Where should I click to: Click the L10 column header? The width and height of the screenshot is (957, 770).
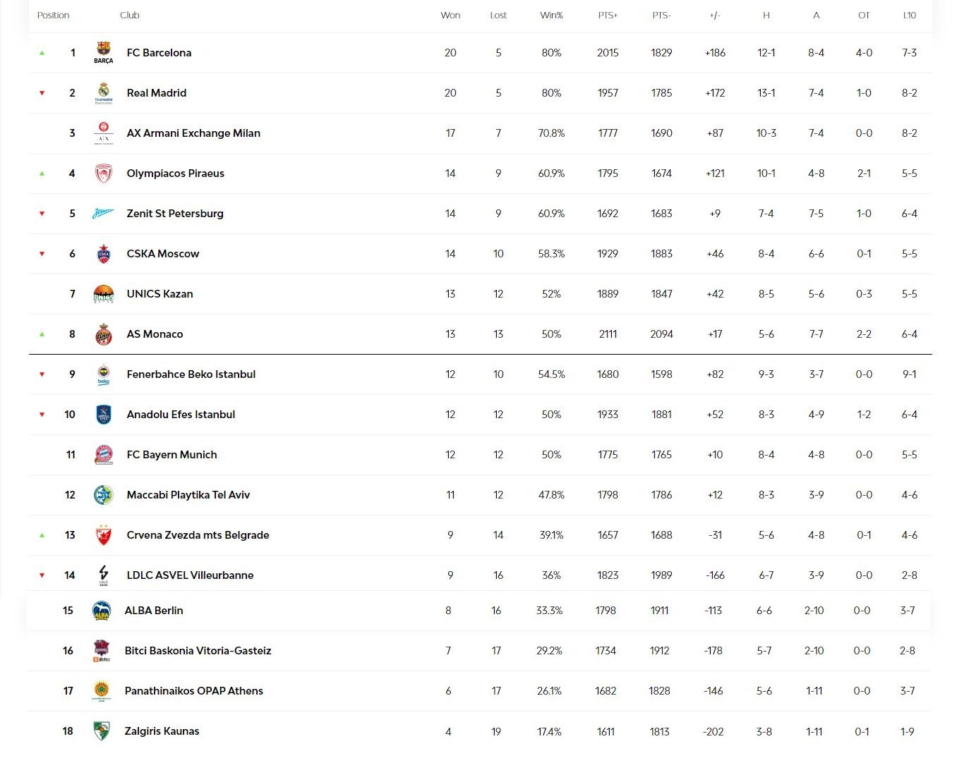coord(909,15)
